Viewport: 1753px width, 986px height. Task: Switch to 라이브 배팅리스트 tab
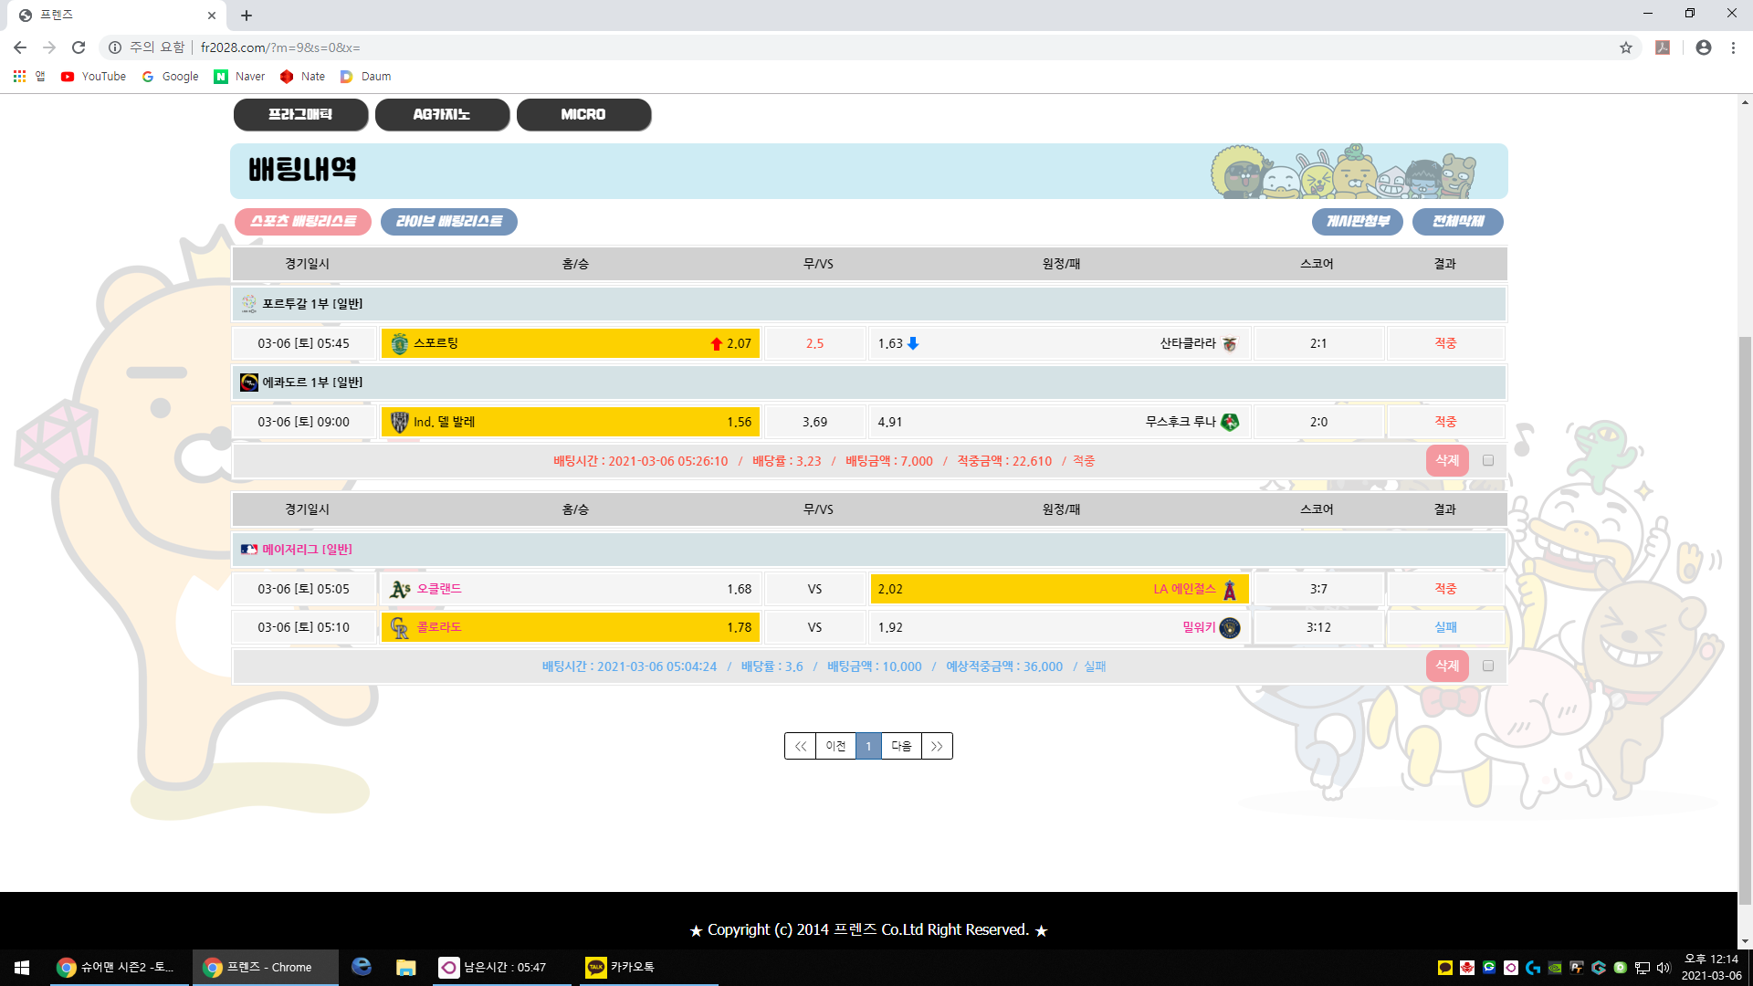point(448,222)
